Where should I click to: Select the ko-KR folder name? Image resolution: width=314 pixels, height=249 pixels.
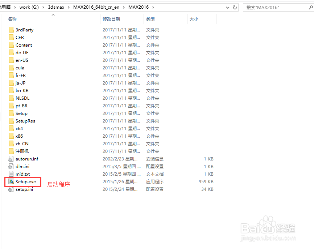click(x=22, y=91)
